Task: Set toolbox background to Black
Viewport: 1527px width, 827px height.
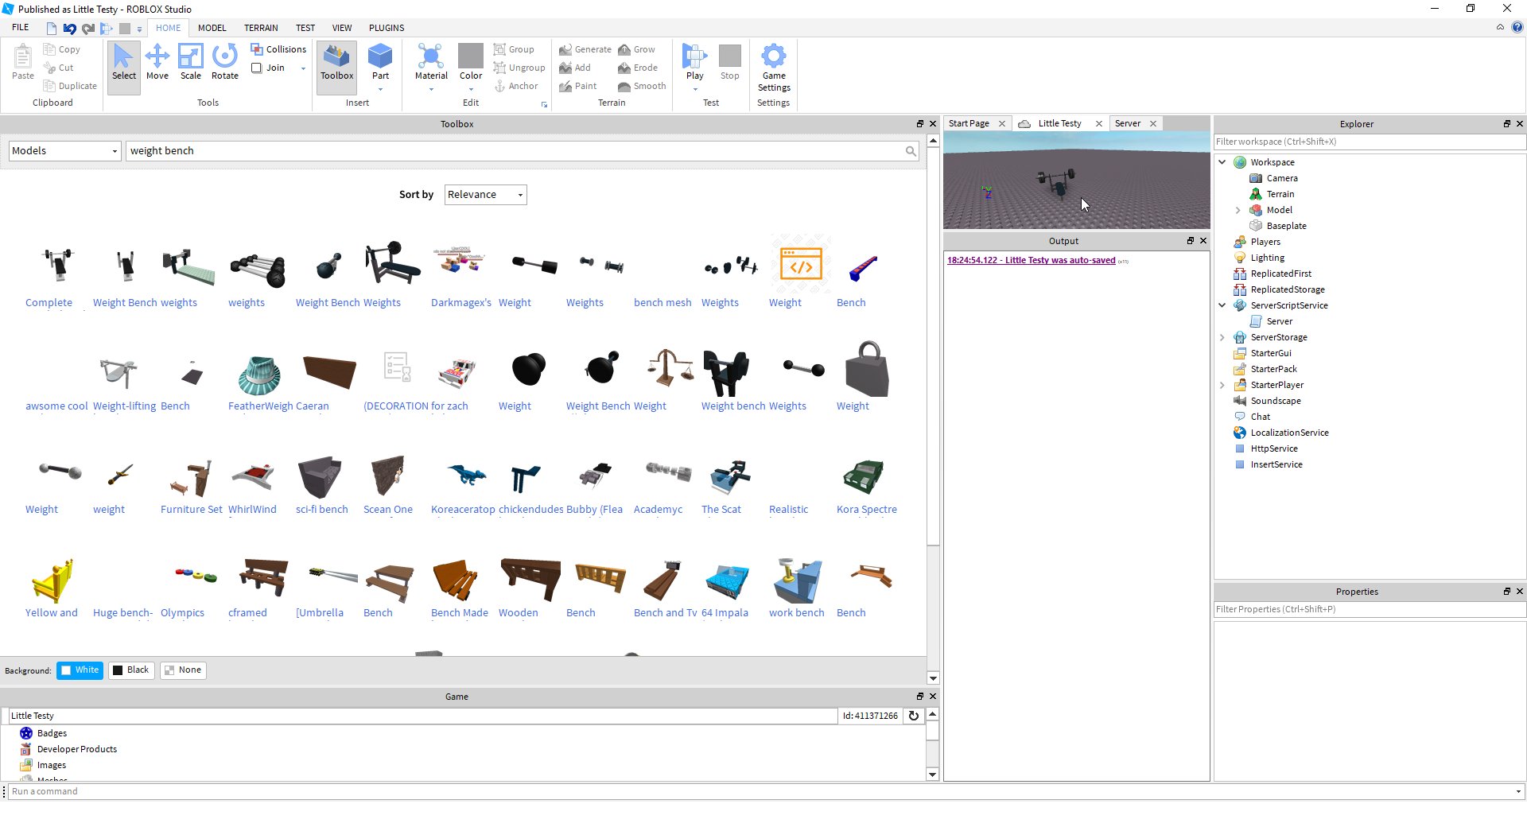Action: coord(131,670)
